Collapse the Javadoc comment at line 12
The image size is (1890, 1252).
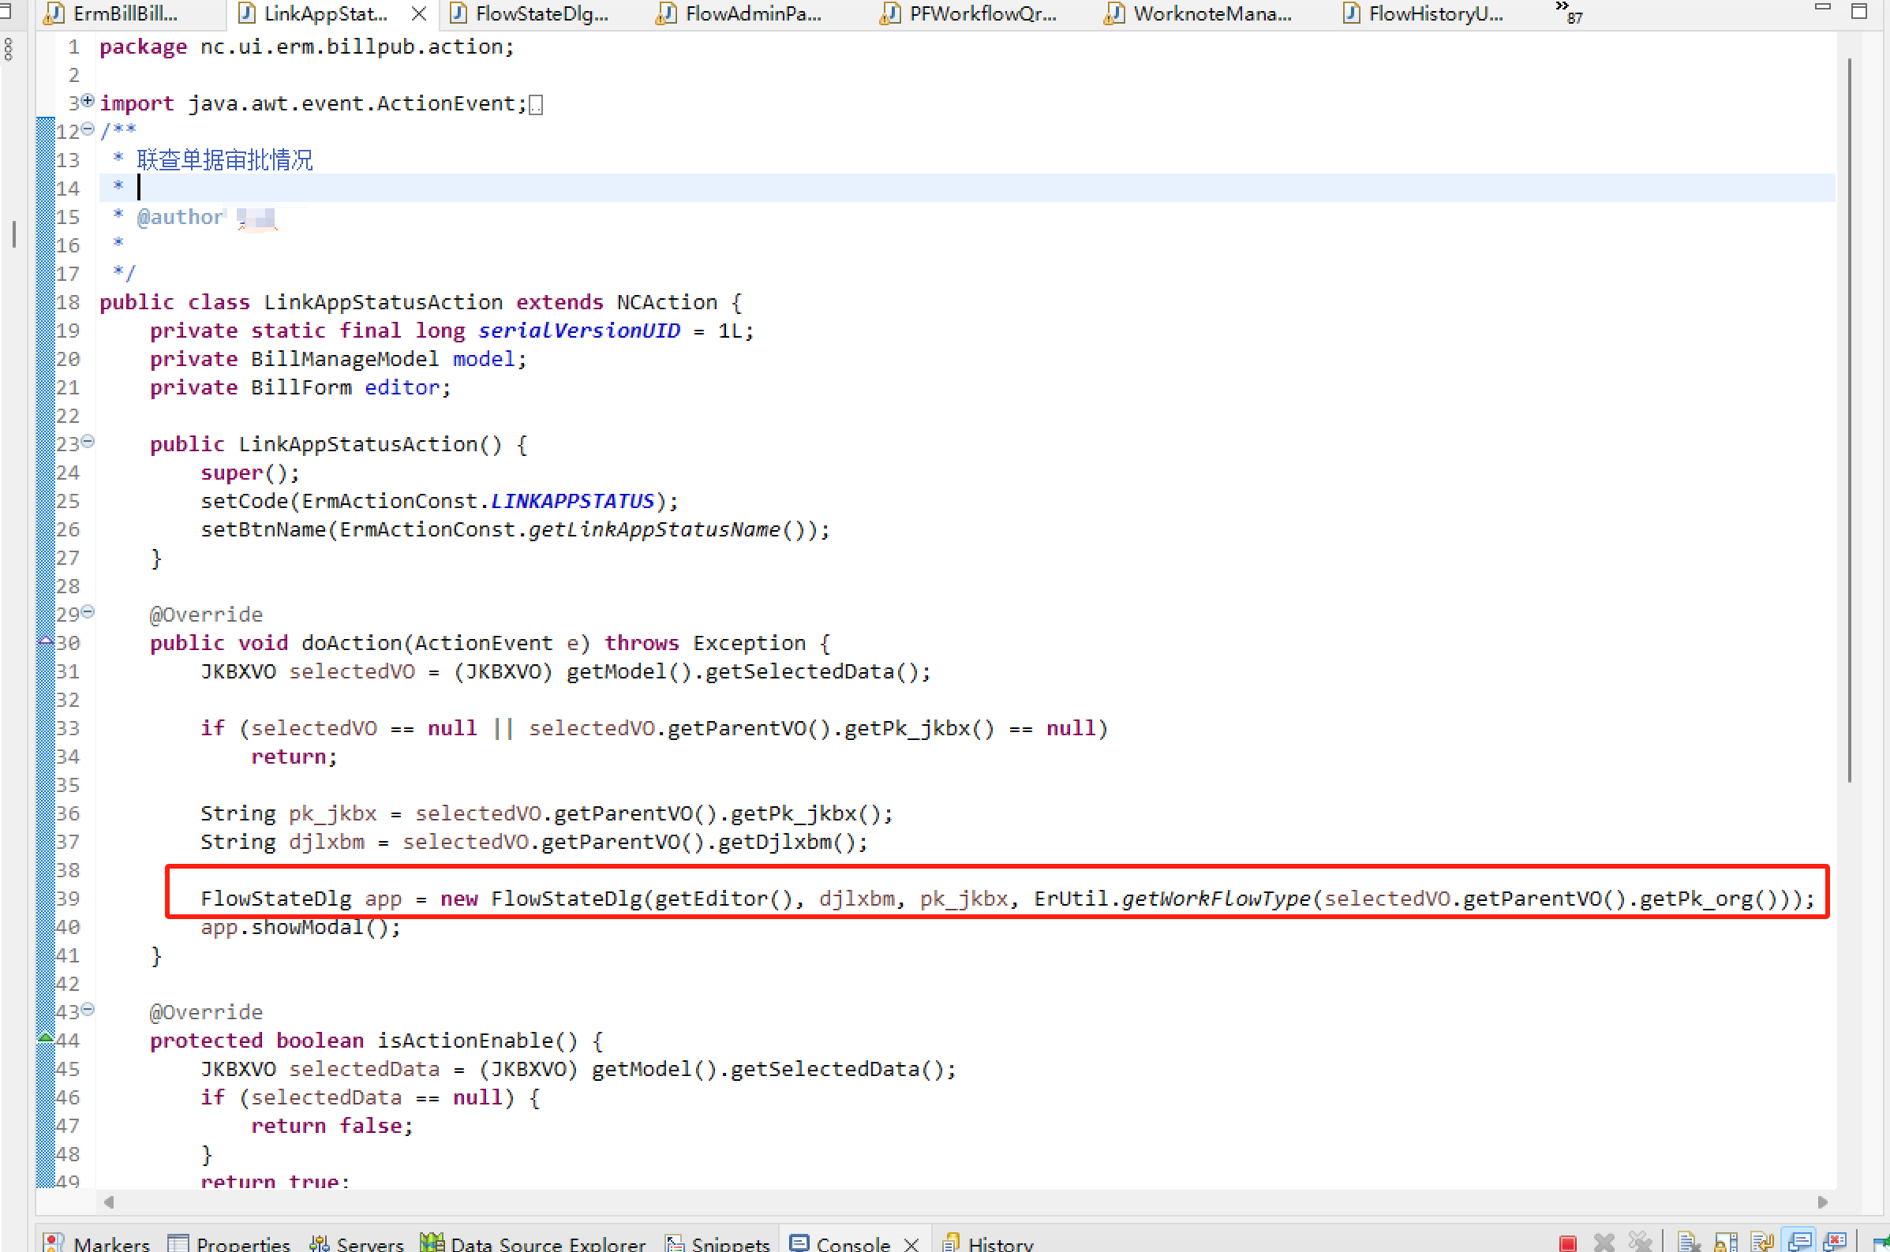point(88,129)
